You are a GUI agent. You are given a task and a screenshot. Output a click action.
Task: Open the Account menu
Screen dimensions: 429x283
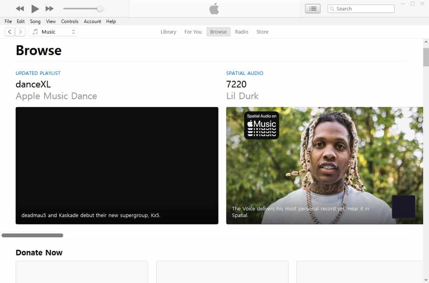click(92, 21)
